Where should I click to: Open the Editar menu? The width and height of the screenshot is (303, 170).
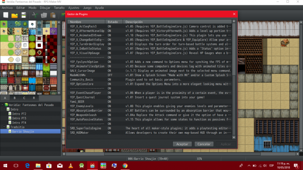(x=20, y=8)
